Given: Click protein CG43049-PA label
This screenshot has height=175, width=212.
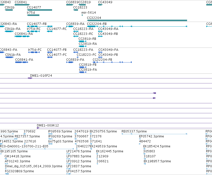Looking at the screenshot, I should [108, 50].
